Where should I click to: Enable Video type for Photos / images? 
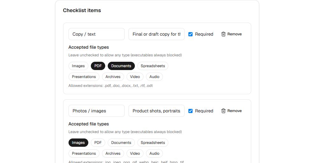point(135,153)
